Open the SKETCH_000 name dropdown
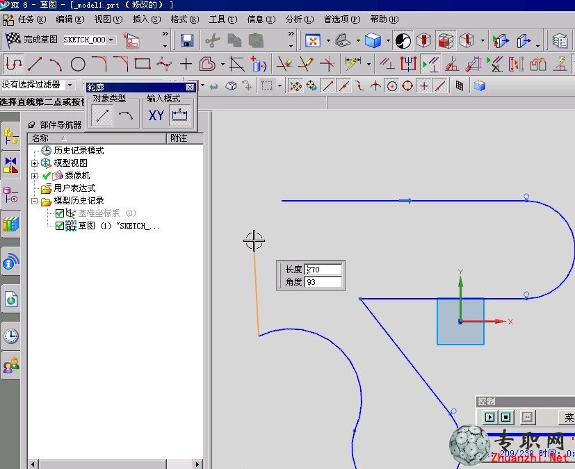Viewport: 575px width, 469px height. pos(111,40)
